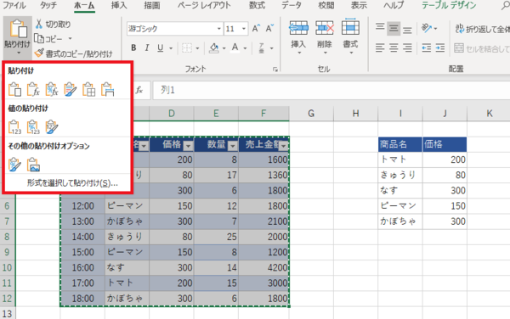
Task: Toggle Bold formatting
Action: (x=133, y=48)
